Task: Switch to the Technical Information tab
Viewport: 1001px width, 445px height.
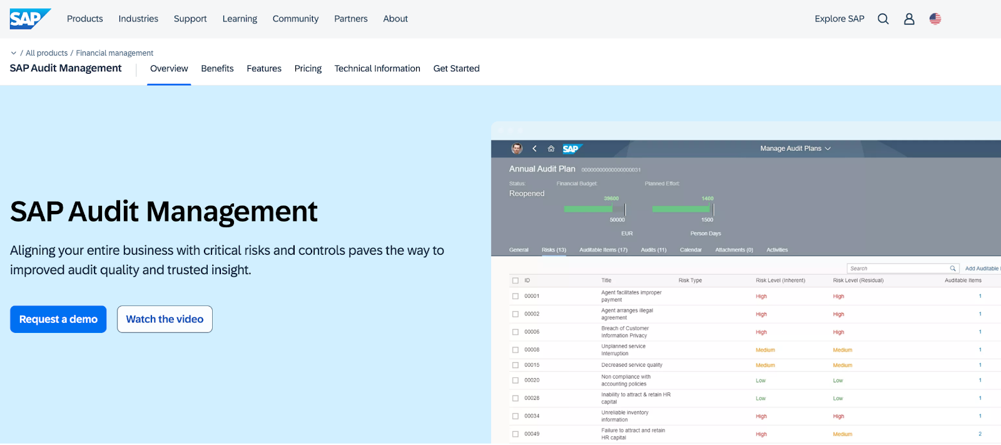Action: [x=377, y=69]
